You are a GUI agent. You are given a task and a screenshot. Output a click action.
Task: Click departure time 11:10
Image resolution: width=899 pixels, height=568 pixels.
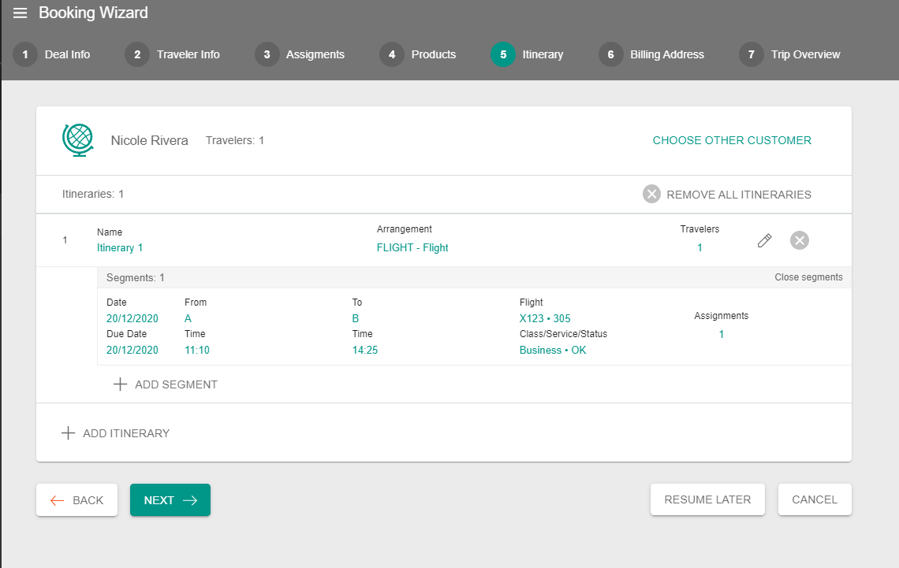click(x=196, y=350)
